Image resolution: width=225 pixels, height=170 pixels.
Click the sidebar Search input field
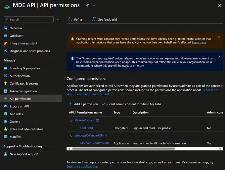click(29, 19)
